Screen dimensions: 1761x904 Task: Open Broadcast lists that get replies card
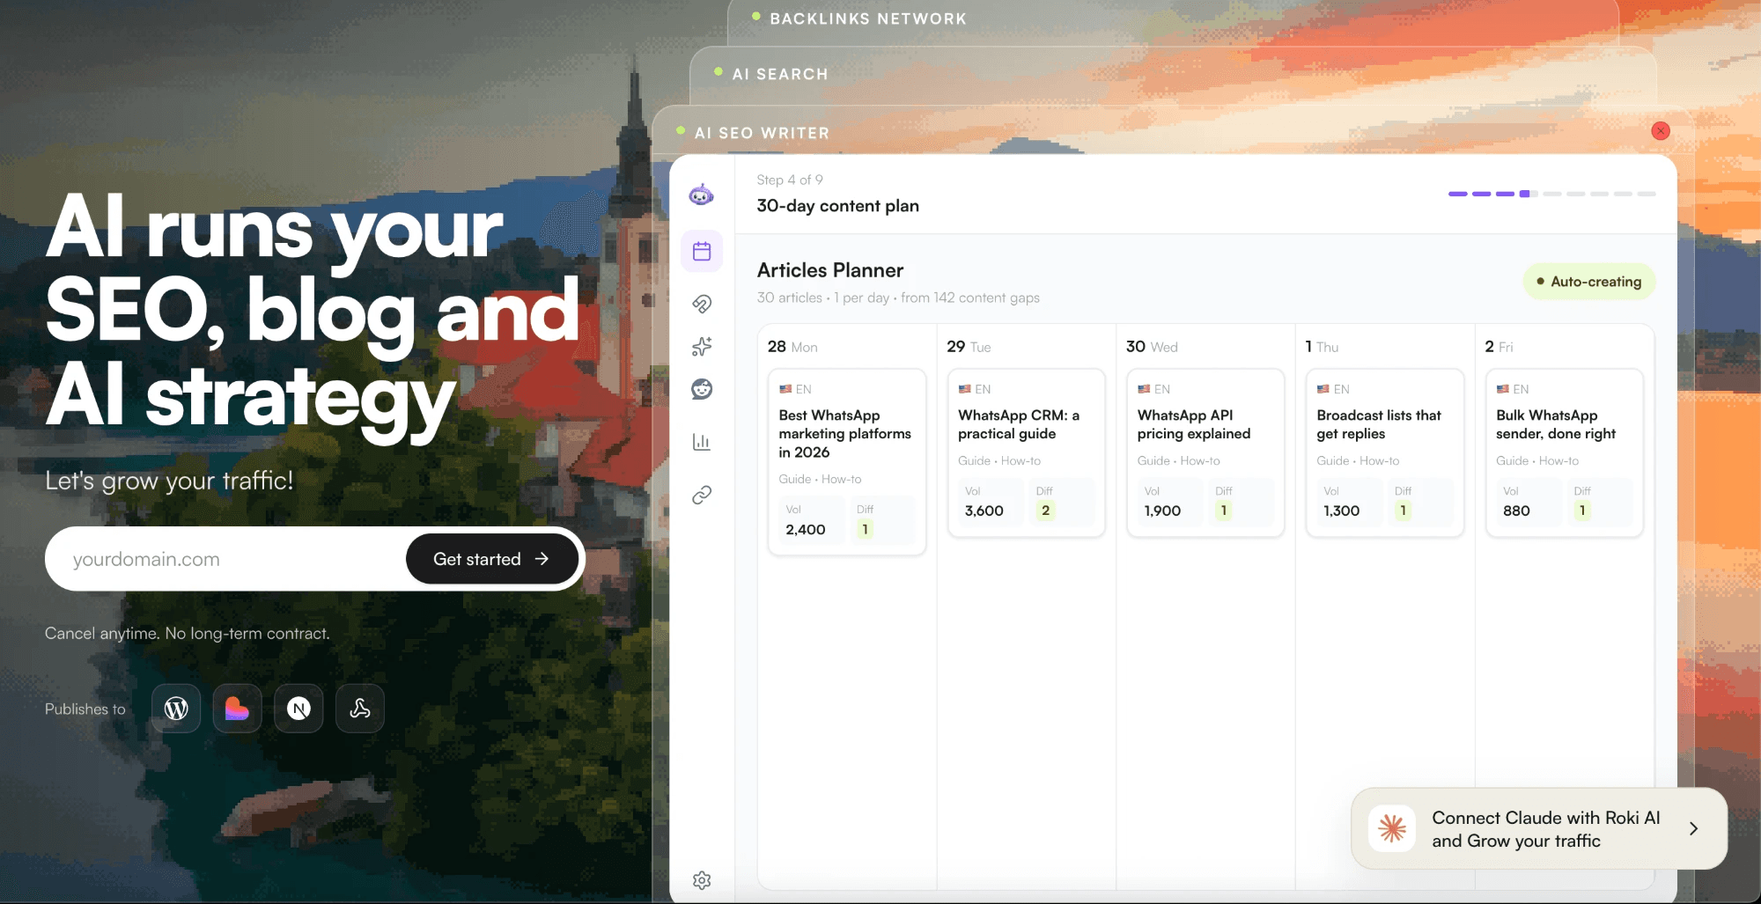click(x=1385, y=452)
